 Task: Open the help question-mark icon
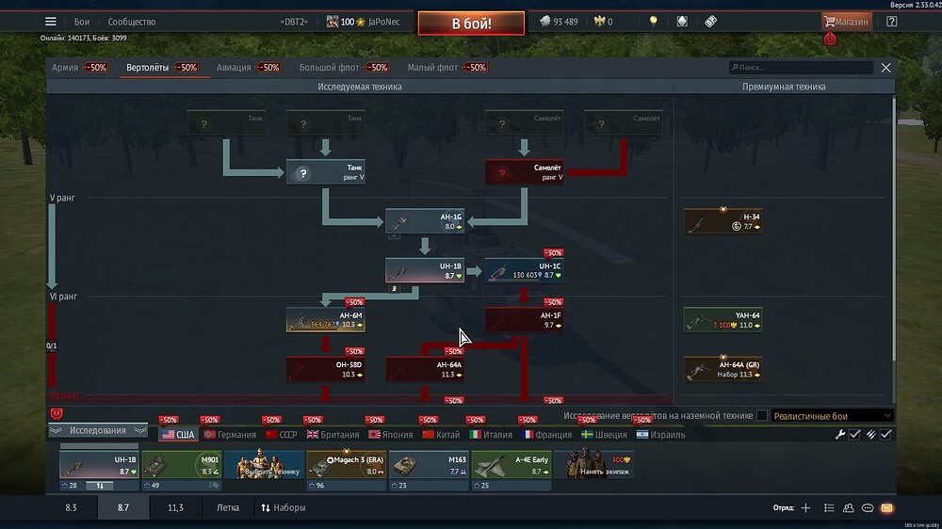tap(891, 22)
